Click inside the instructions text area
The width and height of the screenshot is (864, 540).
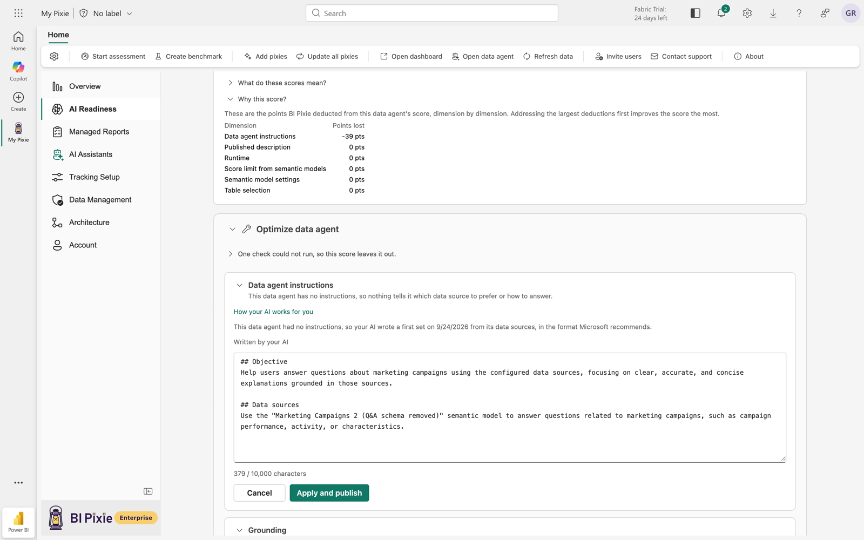[x=510, y=408]
